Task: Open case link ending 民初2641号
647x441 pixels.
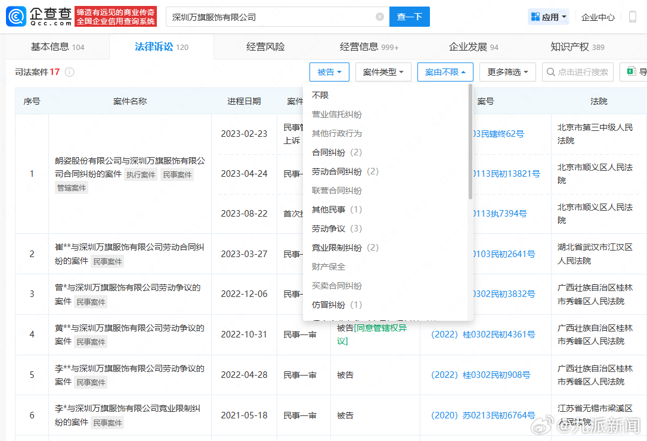Action: pos(504,254)
